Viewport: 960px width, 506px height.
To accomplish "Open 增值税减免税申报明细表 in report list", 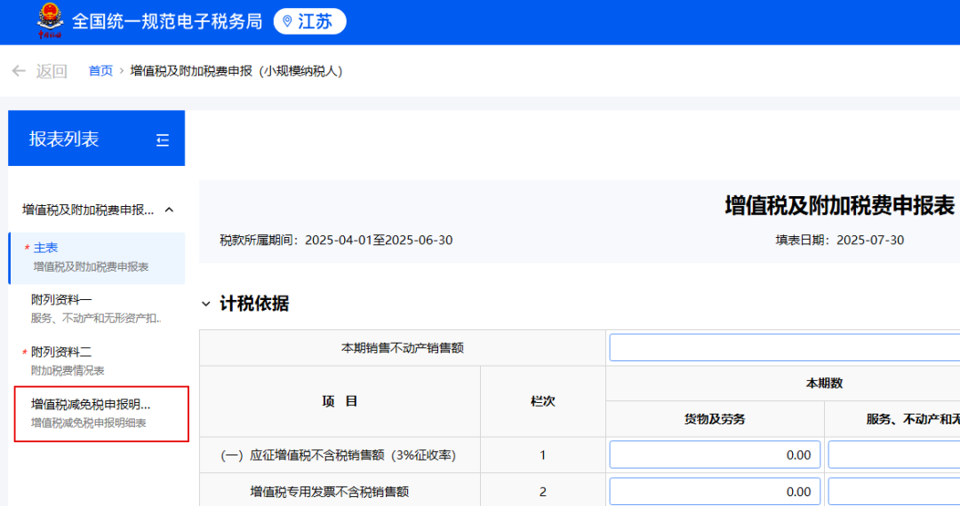I will [101, 413].
